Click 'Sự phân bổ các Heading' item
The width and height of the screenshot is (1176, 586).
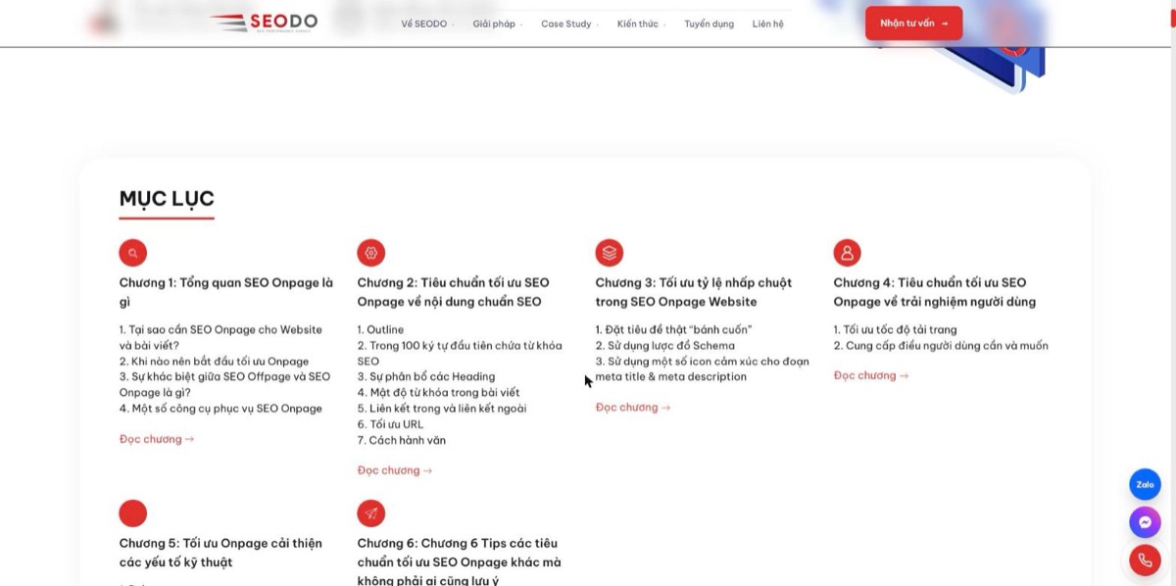(426, 376)
